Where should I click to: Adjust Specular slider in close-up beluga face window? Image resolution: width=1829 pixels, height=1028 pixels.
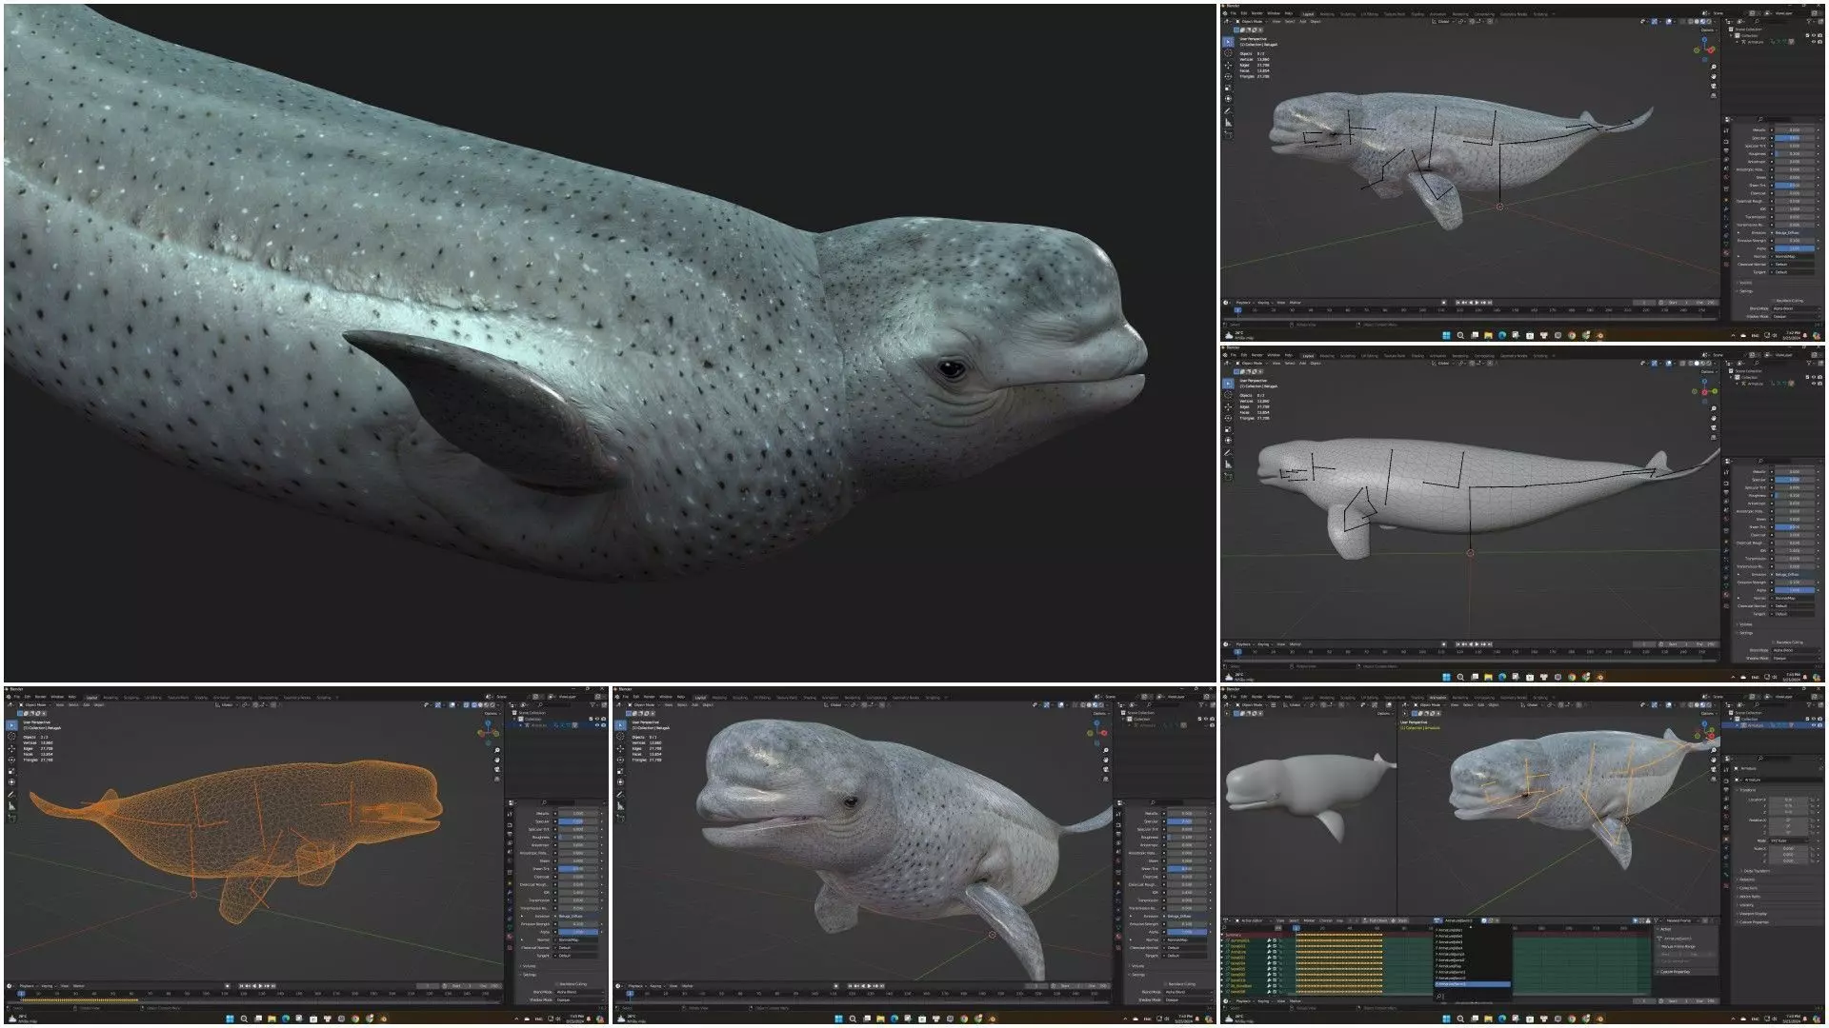tap(1186, 820)
